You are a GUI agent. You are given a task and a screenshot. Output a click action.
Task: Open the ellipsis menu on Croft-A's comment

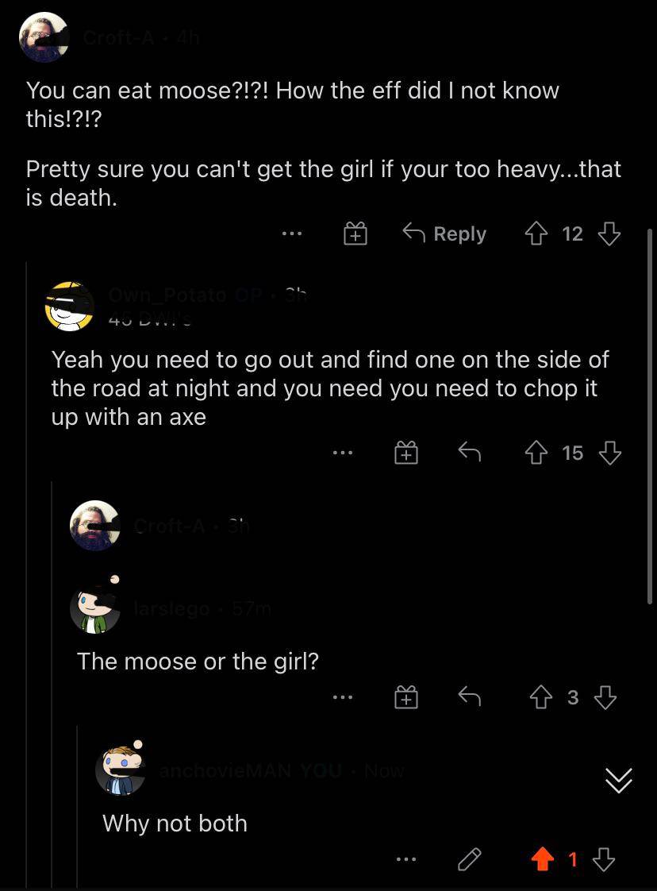coord(291,233)
